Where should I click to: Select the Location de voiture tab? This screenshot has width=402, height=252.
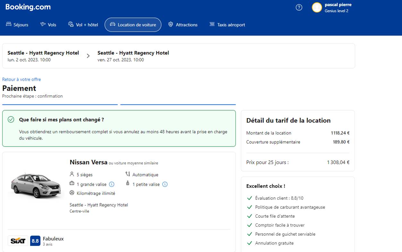tap(133, 25)
